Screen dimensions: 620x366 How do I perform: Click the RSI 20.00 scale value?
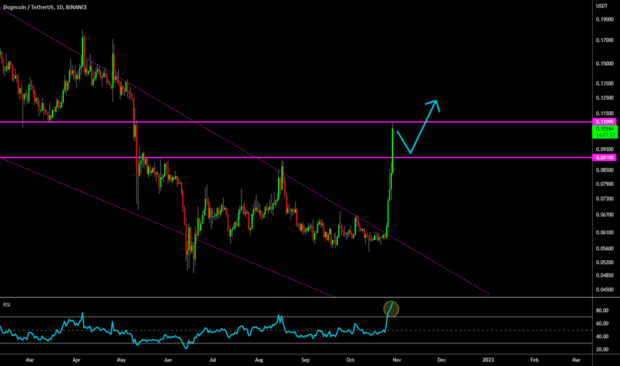pyautogui.click(x=602, y=349)
